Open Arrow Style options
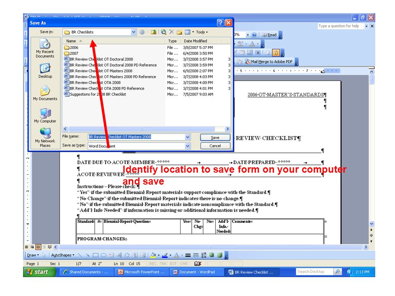 (204, 255)
